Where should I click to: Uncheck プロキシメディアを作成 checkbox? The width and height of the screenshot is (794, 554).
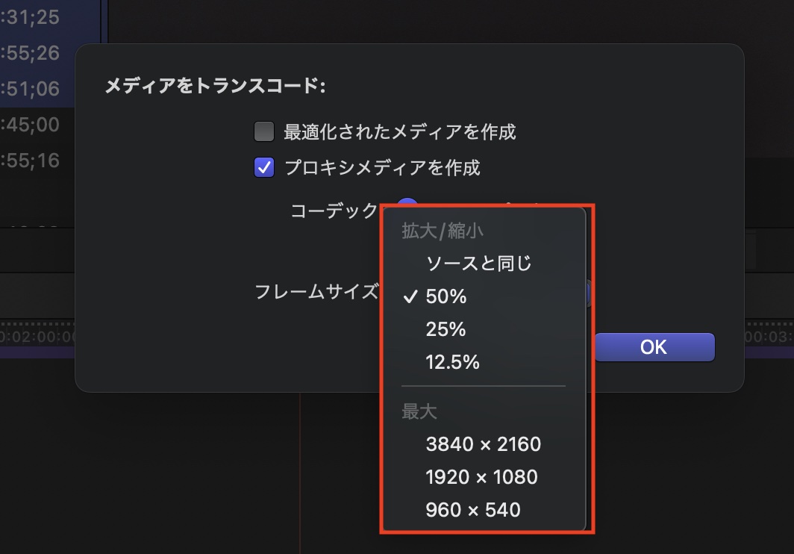tap(264, 167)
